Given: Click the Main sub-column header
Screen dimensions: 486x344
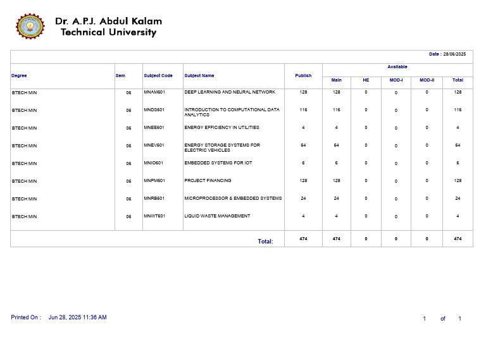Looking at the screenshot, I should point(336,80).
